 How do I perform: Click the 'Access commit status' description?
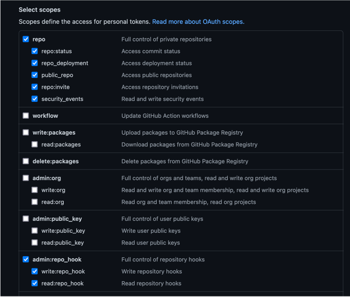[151, 51]
